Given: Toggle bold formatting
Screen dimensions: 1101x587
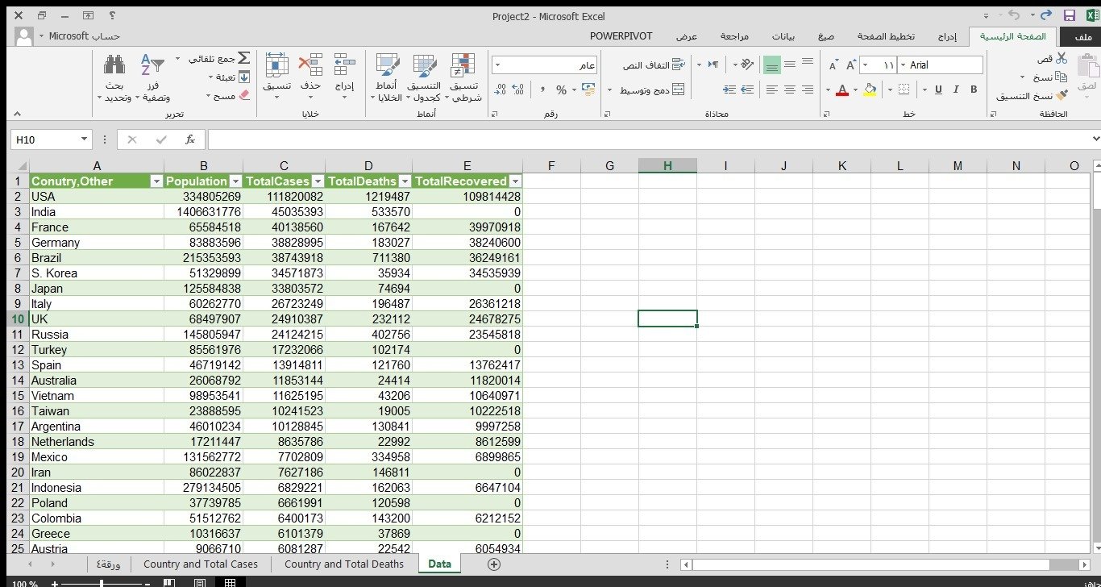Looking at the screenshot, I should tap(974, 90).
